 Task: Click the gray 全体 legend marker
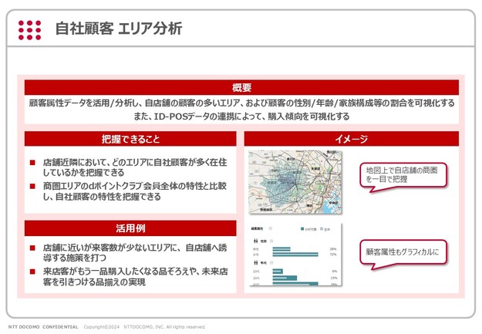[x=322, y=230]
